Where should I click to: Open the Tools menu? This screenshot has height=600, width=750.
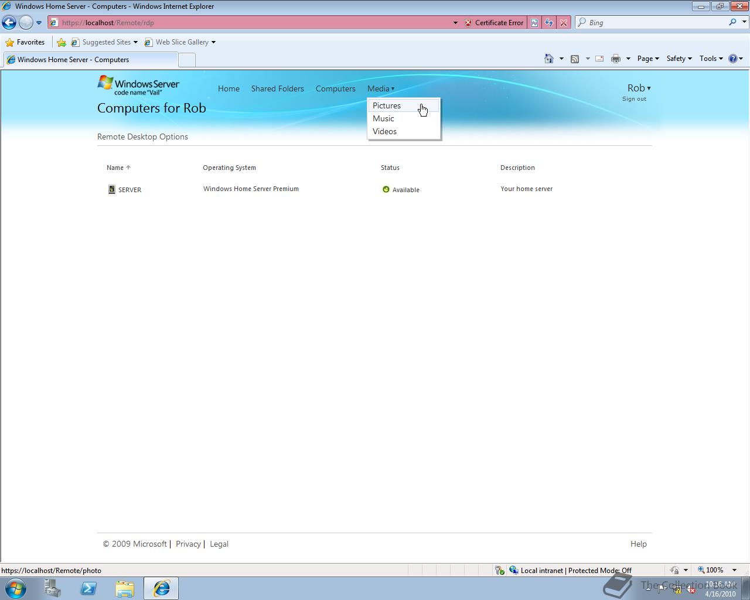coord(711,59)
